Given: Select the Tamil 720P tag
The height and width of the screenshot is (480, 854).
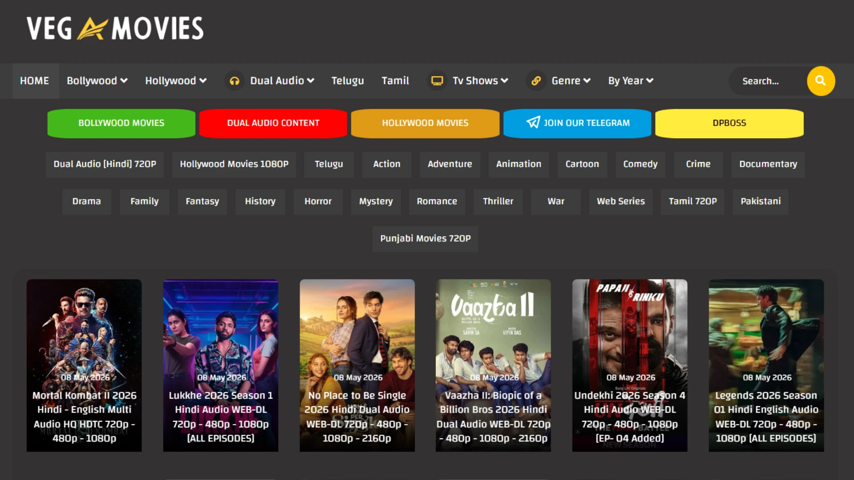Looking at the screenshot, I should tap(693, 202).
